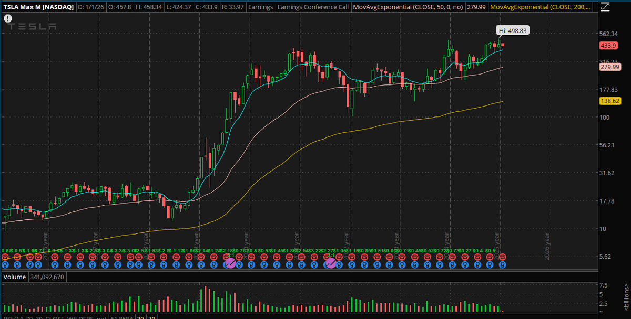Select the MovAvgExponential (CLOSE, 200 study label

[x=541, y=8]
